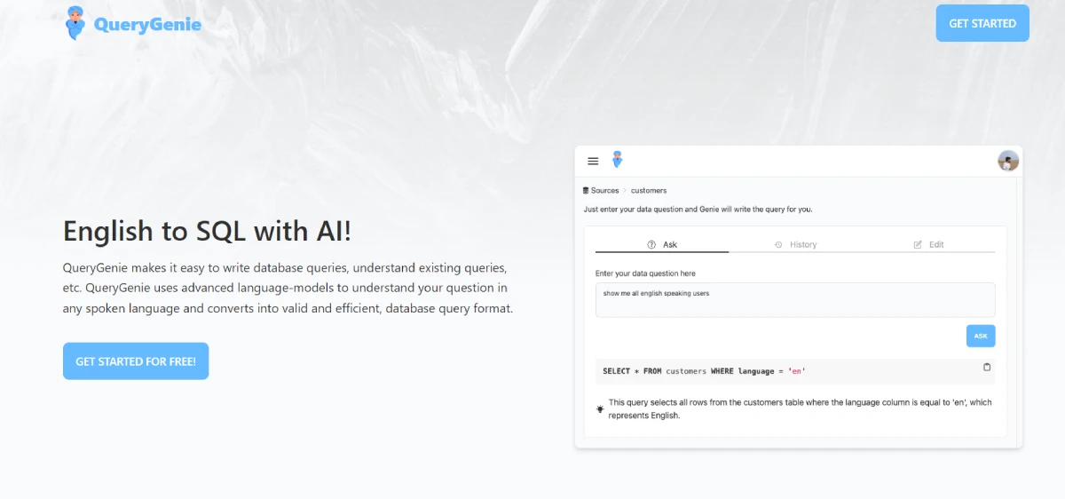Click the small genie icon beside hamburger menu
This screenshot has width=1065, height=499.
(617, 160)
